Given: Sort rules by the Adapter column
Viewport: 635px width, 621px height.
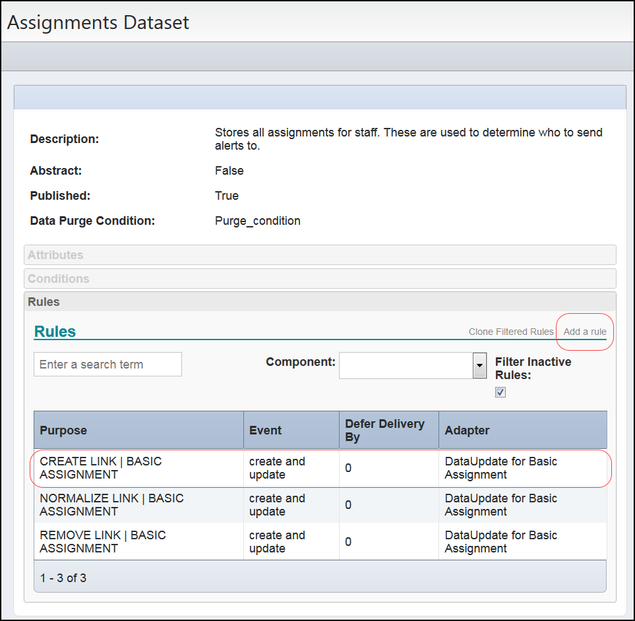Looking at the screenshot, I should pyautogui.click(x=467, y=430).
